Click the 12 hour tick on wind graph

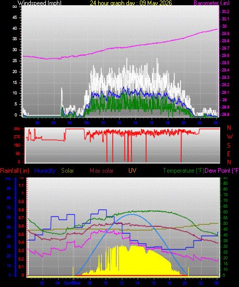pyautogui.click(x=119, y=123)
